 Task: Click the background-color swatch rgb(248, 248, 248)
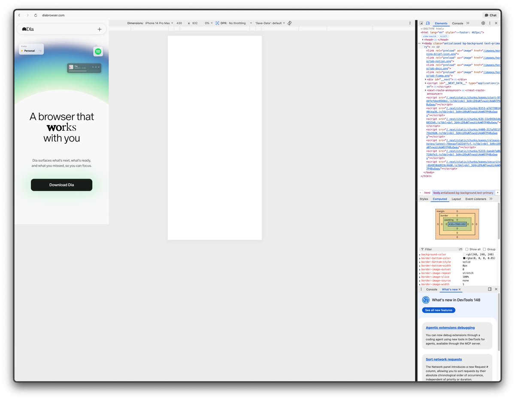464,255
